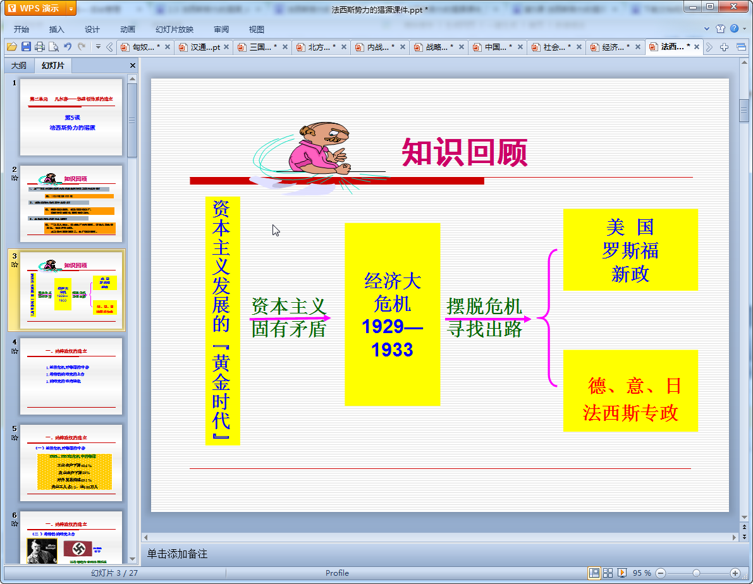This screenshot has height=584, width=753.
Task: Open the 幻灯片放映 menu tab
Action: click(x=174, y=29)
